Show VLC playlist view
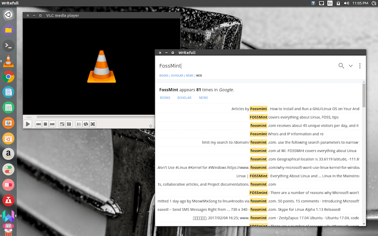 point(79,124)
